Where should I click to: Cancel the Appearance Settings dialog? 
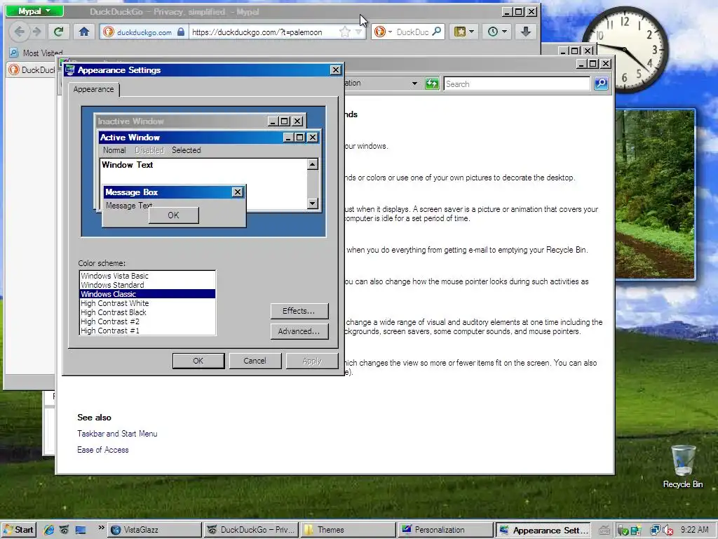[255, 361]
